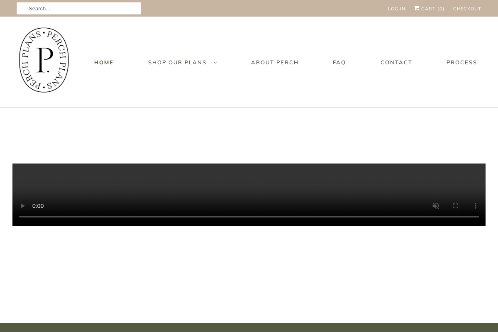Play the homepage video

pos(23,206)
